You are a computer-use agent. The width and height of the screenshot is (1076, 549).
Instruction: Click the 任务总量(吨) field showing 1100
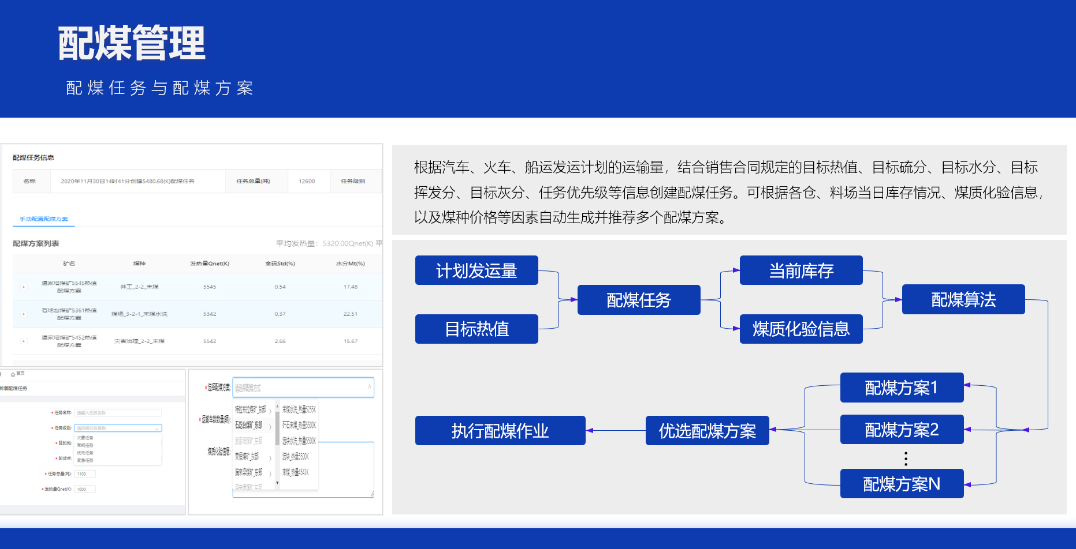point(85,474)
